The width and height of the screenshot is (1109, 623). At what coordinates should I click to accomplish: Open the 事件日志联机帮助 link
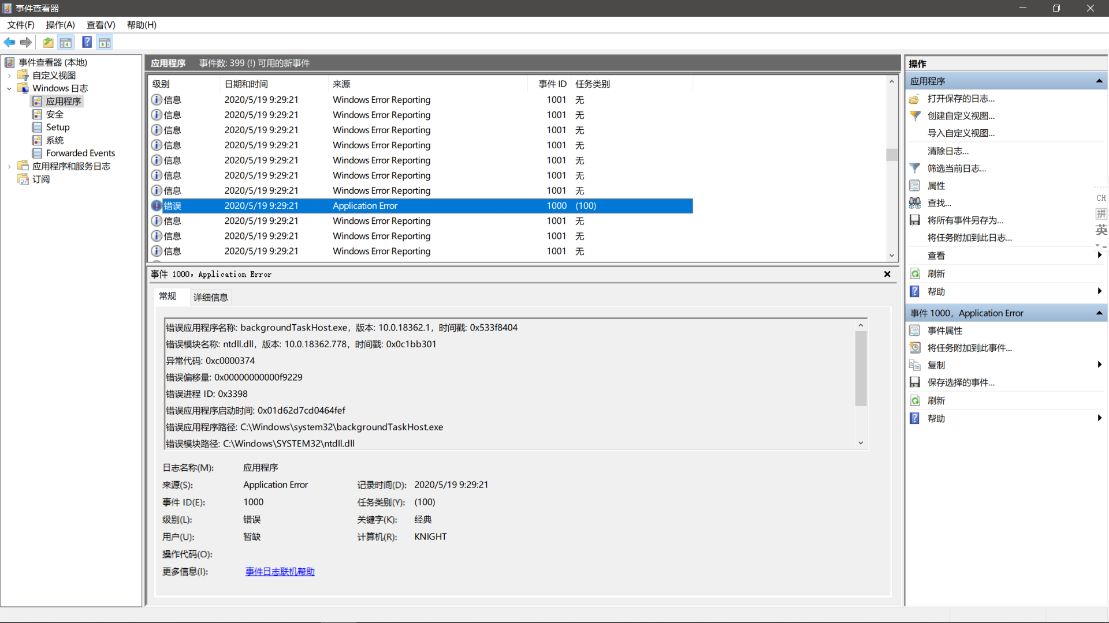[280, 571]
